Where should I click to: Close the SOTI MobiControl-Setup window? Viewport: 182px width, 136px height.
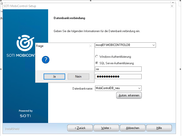pyautogui.click(x=172, y=6)
